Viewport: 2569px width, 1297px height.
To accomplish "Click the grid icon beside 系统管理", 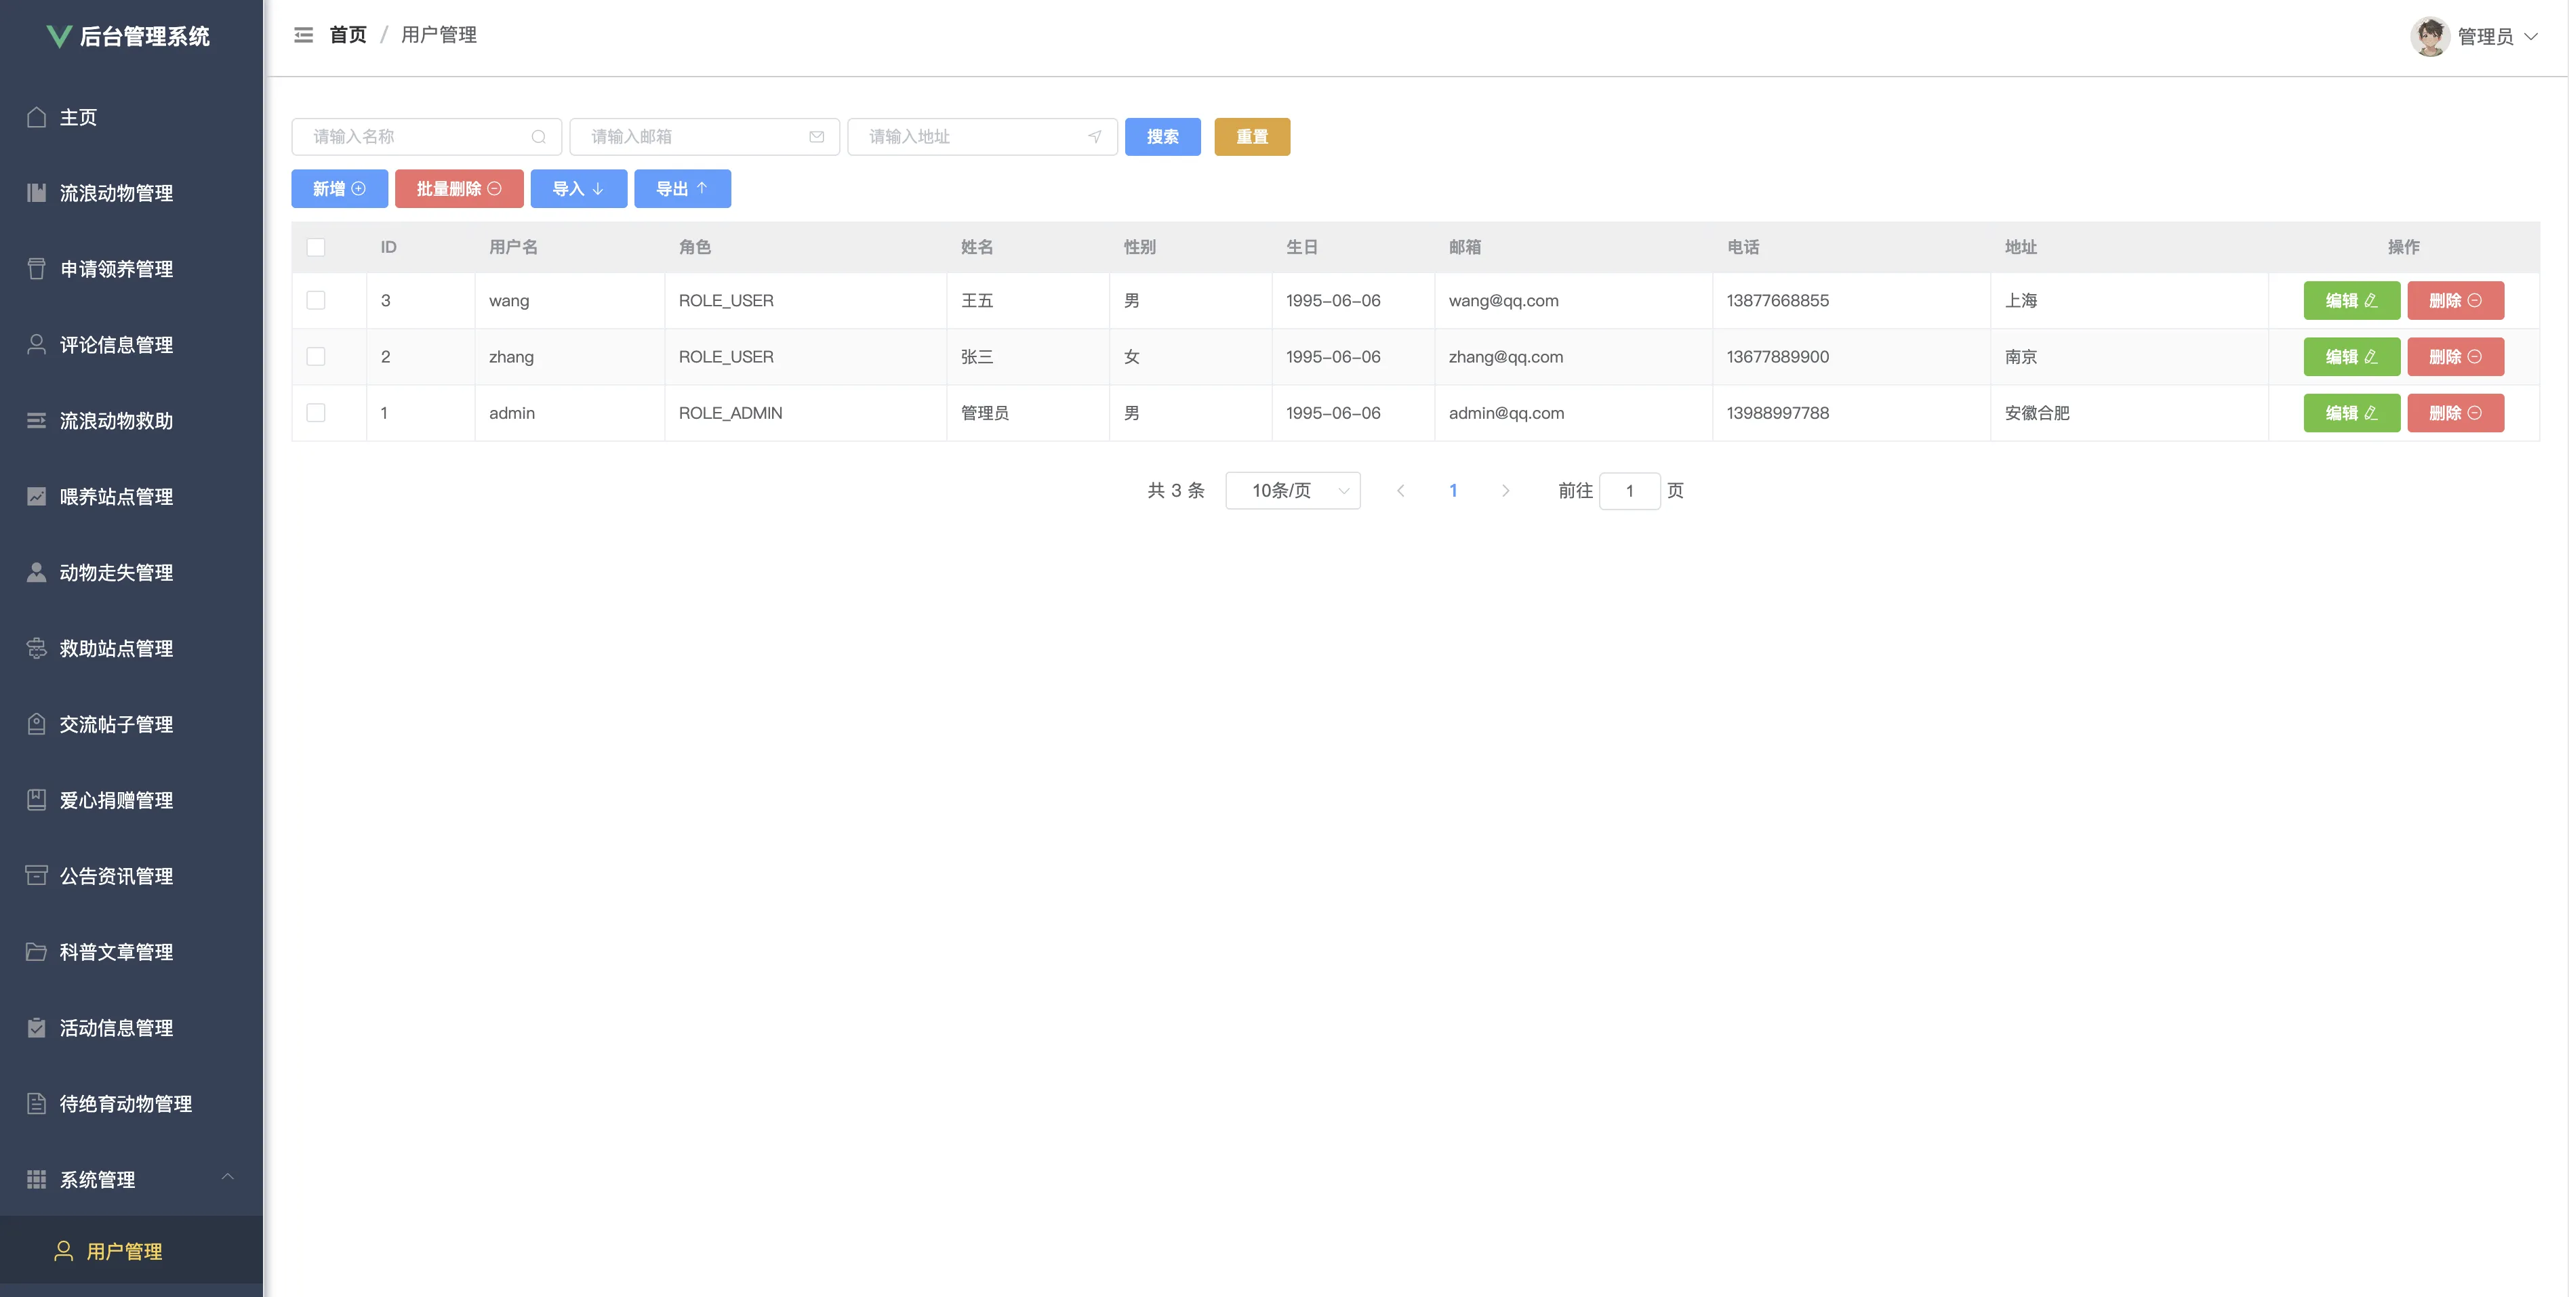I will click(x=37, y=1179).
